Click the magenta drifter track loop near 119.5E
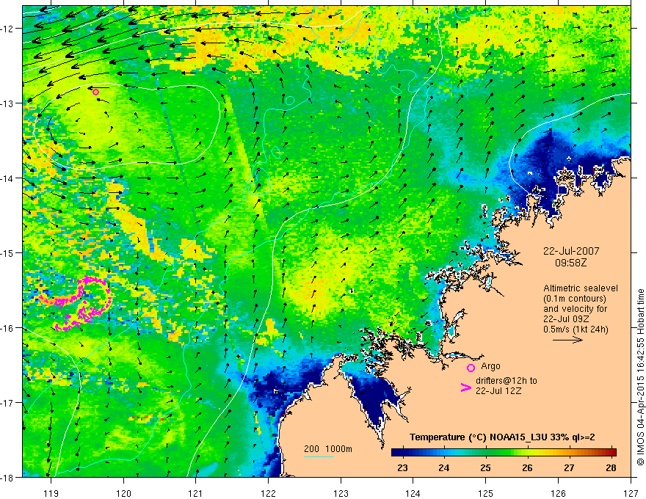The width and height of the screenshot is (646, 499). tap(76, 303)
